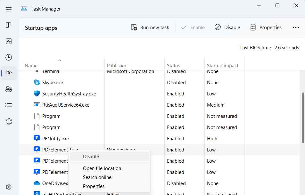305x195 pixels.
Task: Click the Skype icon in the list
Action: click(x=37, y=82)
